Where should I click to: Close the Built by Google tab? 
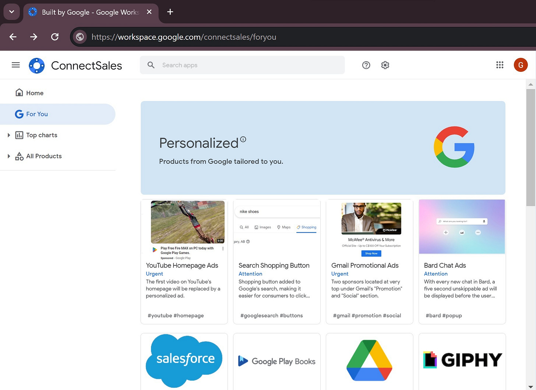point(149,12)
